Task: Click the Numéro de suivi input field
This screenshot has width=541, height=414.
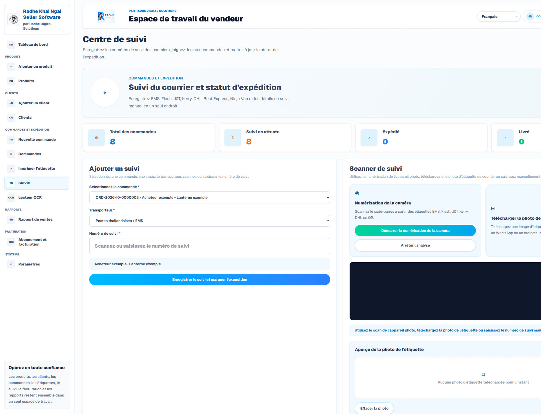Action: pyautogui.click(x=210, y=246)
